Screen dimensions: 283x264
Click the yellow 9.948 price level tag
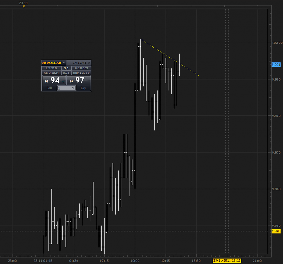coord(276,231)
